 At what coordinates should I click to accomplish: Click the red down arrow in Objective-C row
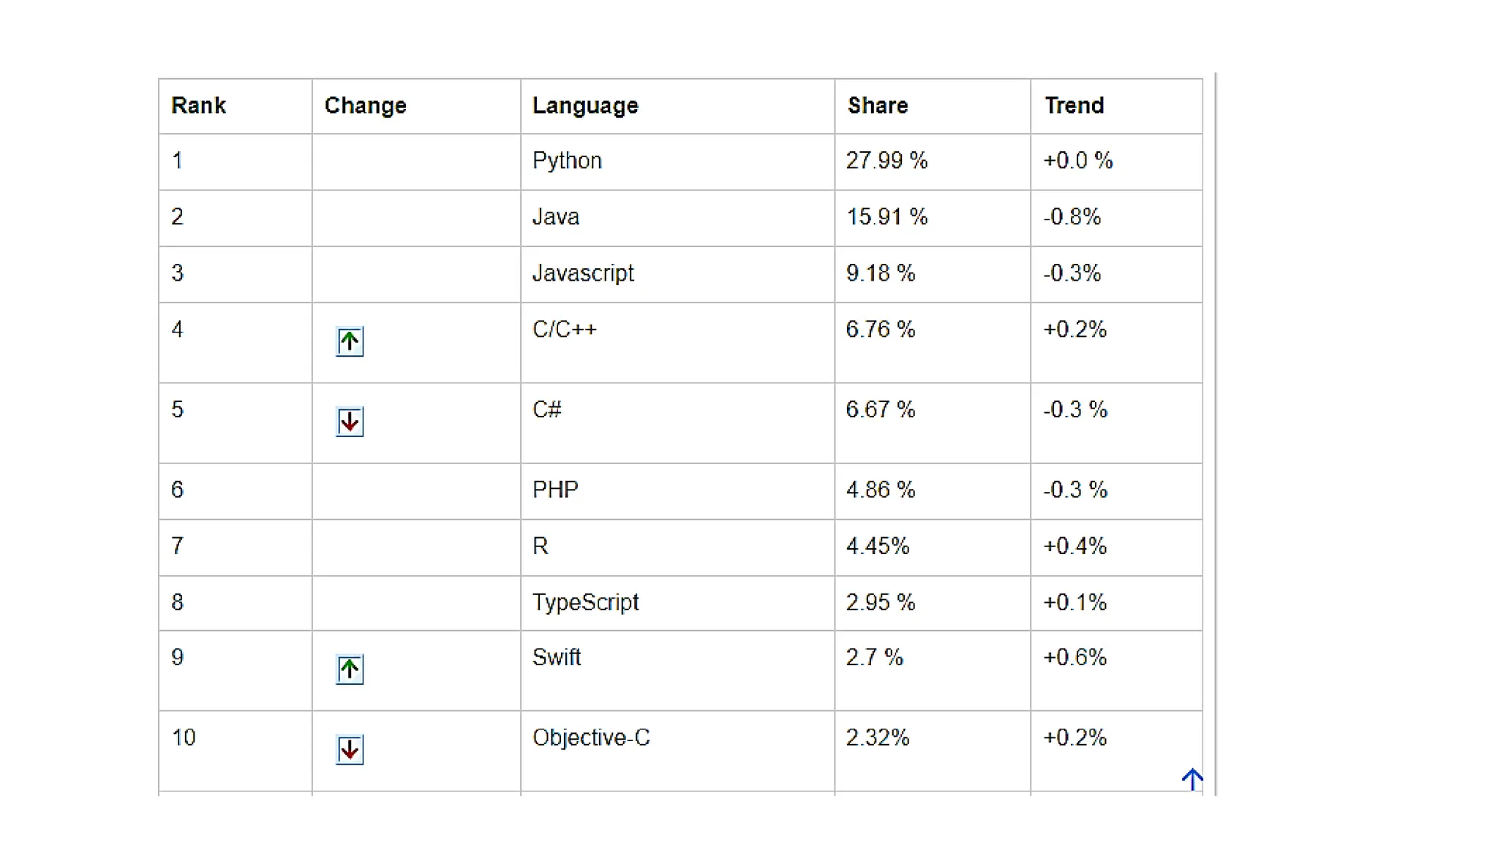tap(350, 750)
